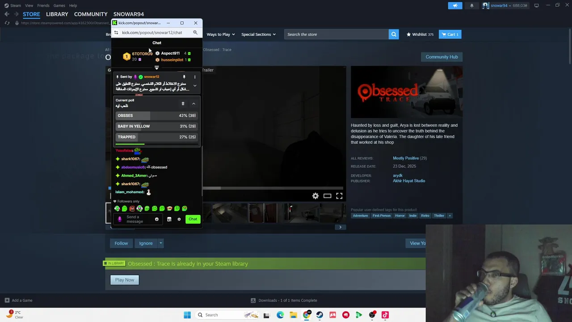Open dropdown arrow beside Ignore
The image size is (572, 322).
[x=160, y=243]
